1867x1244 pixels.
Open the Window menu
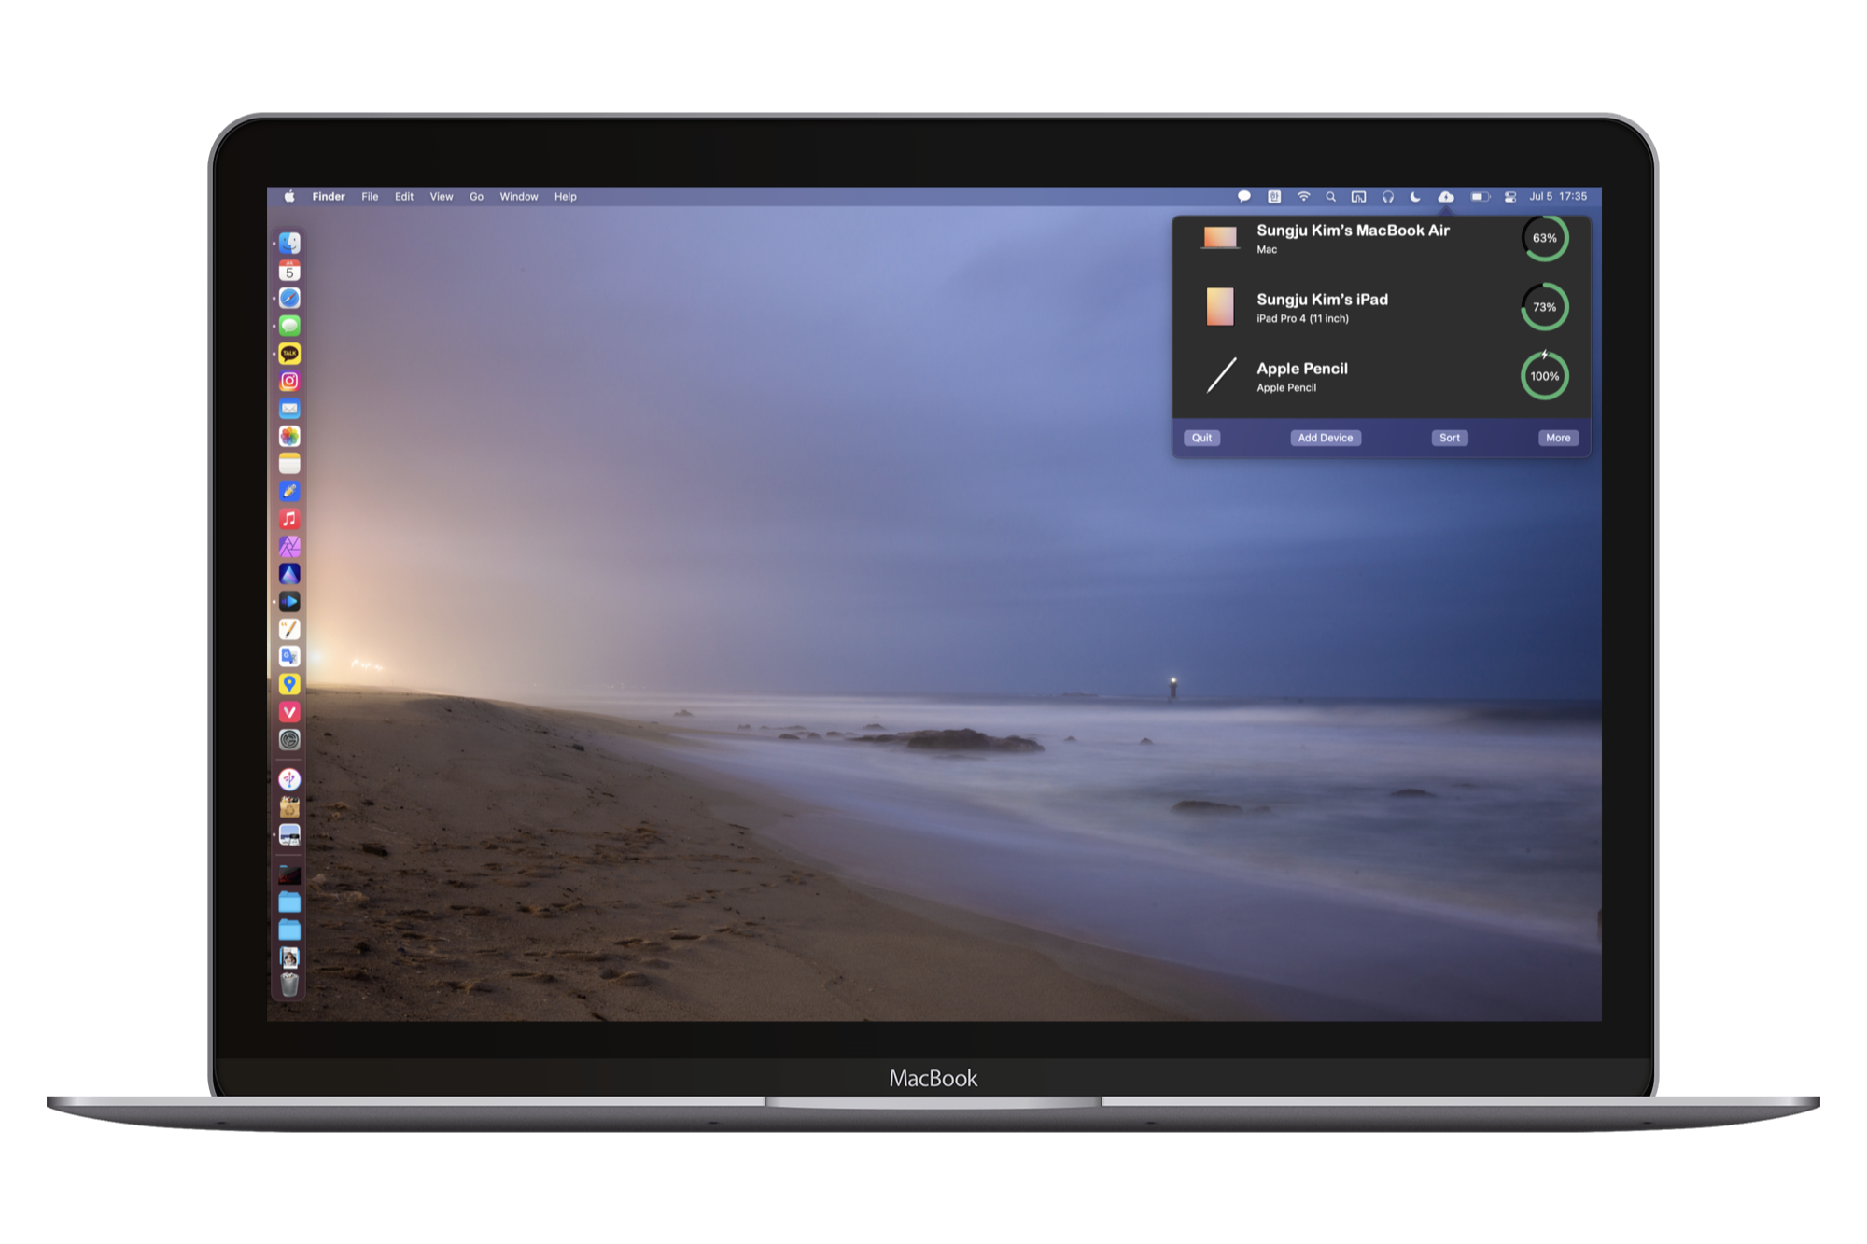click(518, 197)
